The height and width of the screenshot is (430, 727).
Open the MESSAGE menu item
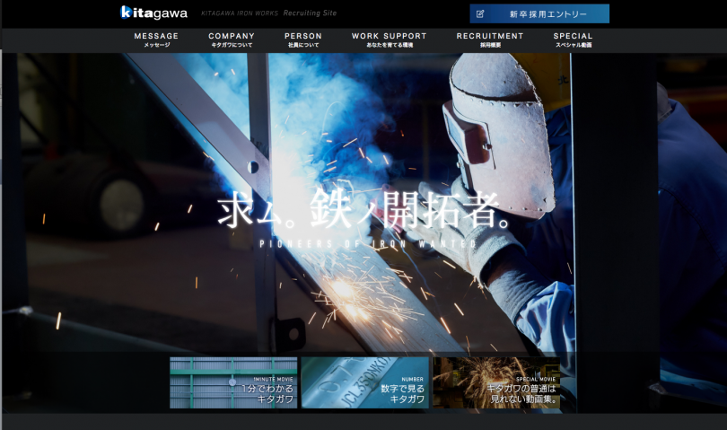point(156,39)
